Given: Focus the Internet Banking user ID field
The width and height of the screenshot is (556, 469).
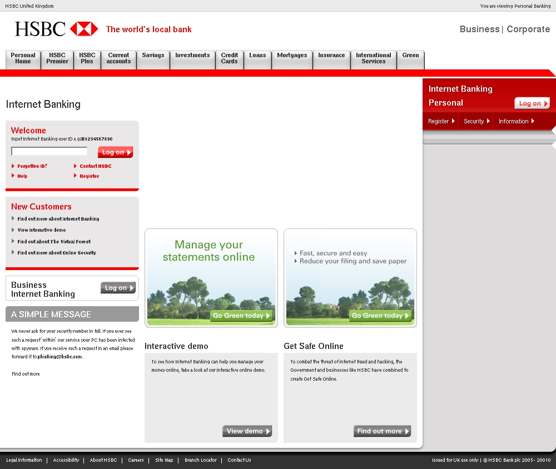Looking at the screenshot, I should coord(49,151).
